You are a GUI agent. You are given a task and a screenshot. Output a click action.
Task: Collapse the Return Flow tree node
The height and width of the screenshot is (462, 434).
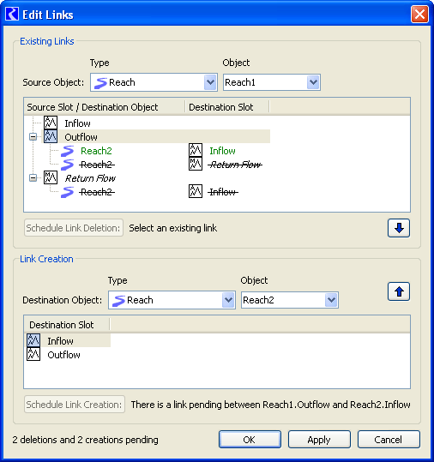click(x=33, y=178)
